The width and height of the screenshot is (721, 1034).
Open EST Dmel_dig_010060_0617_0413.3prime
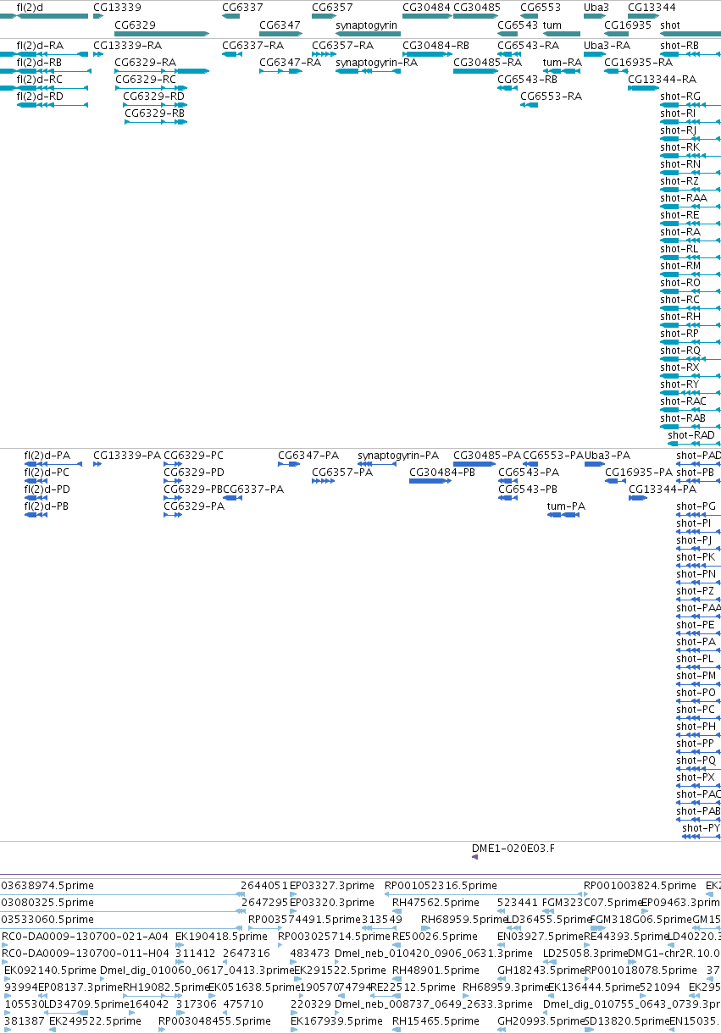tap(197, 970)
